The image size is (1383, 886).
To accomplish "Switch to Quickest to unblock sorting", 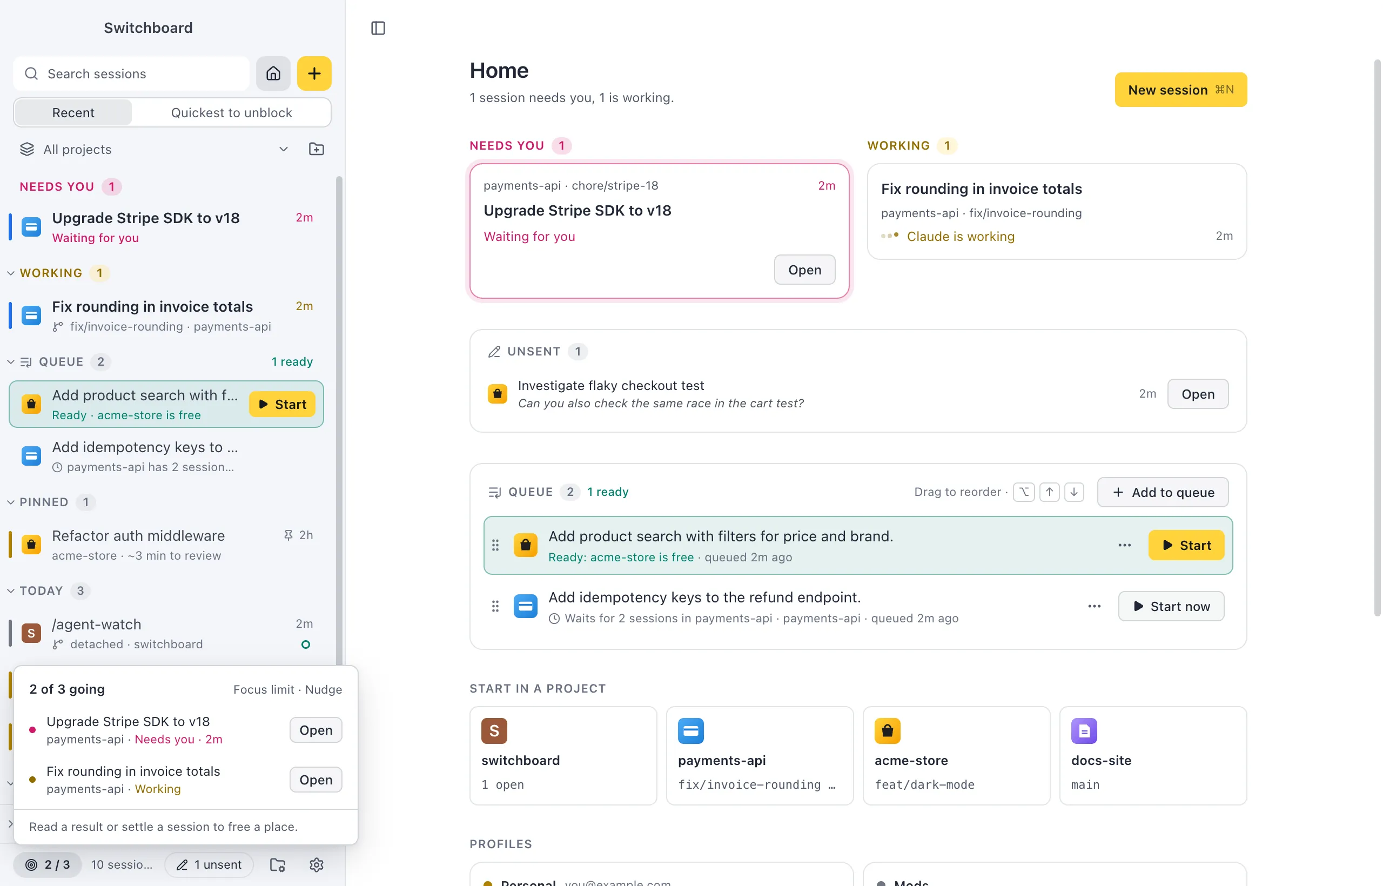I will coord(231,113).
